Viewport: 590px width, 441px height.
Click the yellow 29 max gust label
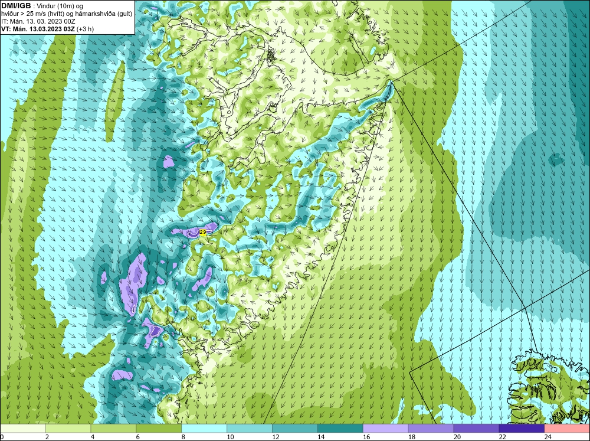click(x=202, y=233)
